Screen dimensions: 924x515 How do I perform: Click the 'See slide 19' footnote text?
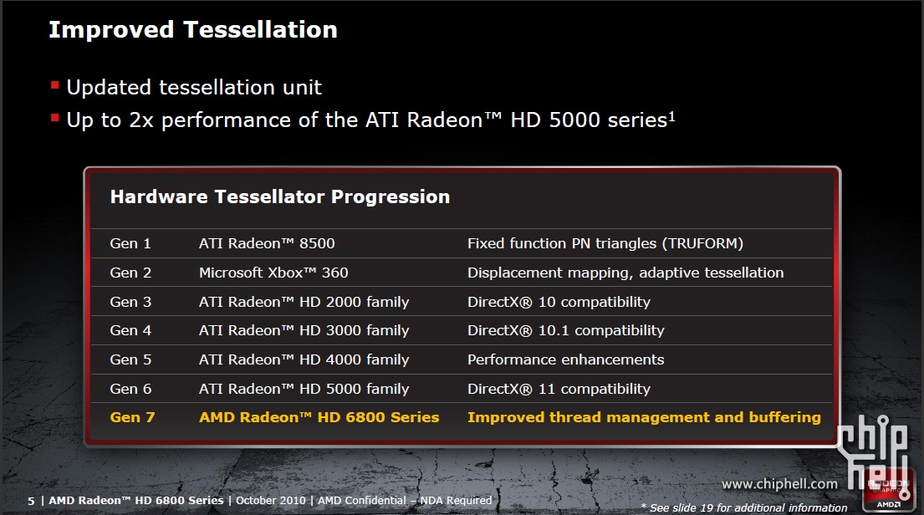743,507
